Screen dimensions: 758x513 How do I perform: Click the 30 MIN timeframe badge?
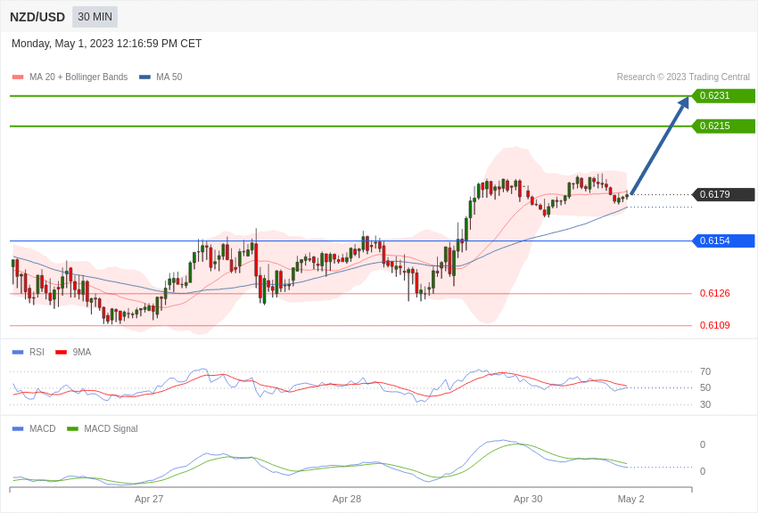pos(95,17)
